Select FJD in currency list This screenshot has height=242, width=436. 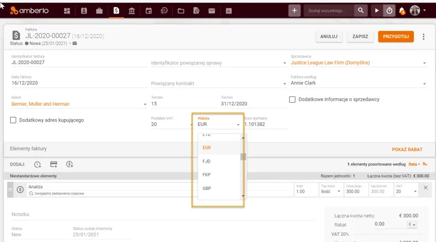[x=219, y=161]
